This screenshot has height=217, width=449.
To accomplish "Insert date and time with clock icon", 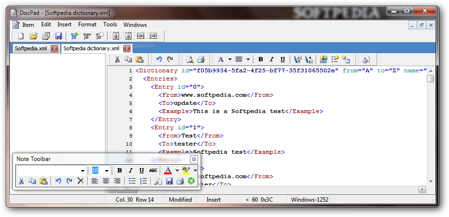I will click(x=366, y=59).
